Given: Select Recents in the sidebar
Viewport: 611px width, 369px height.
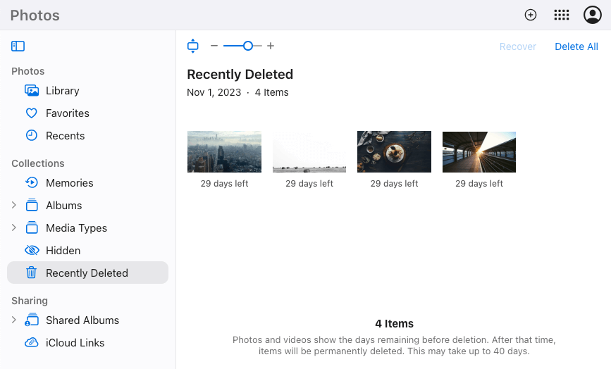Looking at the screenshot, I should click(65, 136).
